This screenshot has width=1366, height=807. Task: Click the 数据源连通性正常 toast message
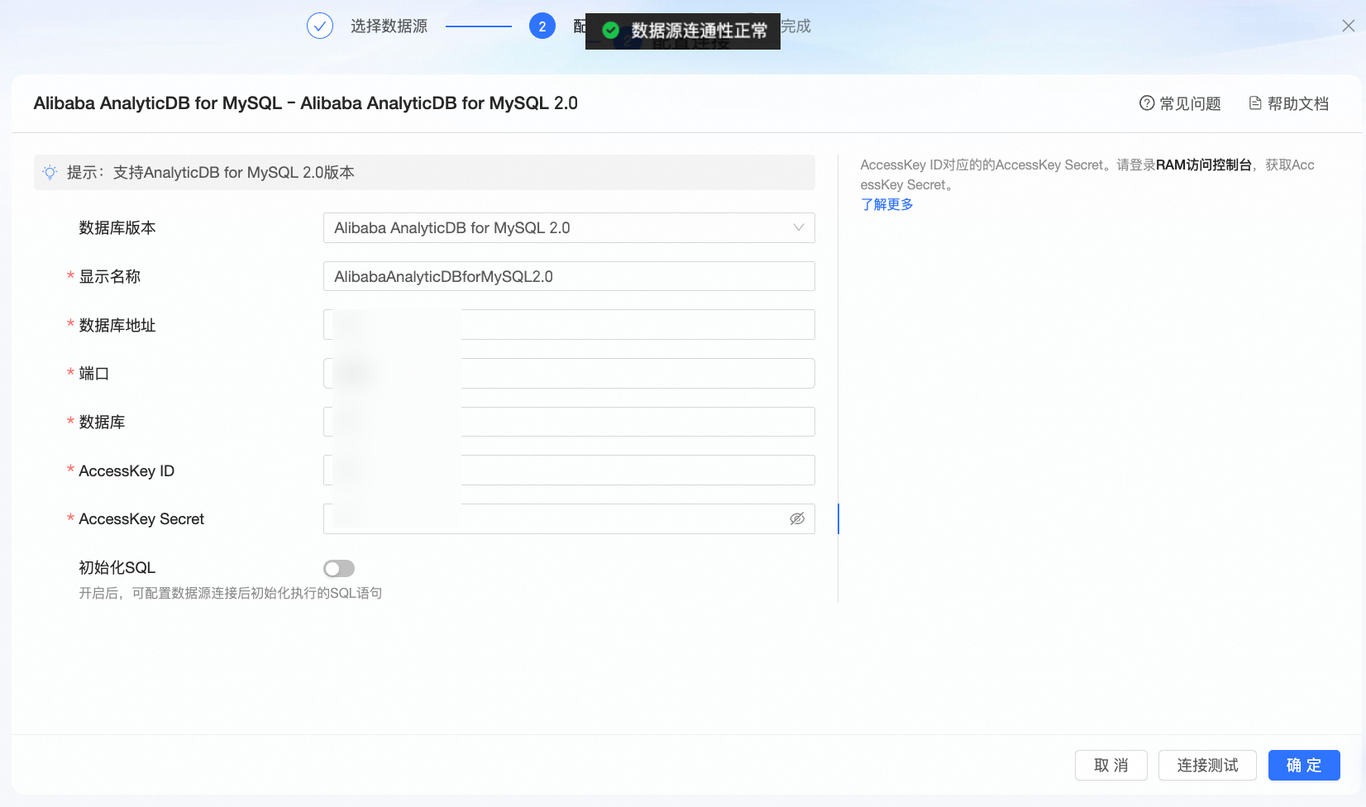pyautogui.click(x=683, y=31)
